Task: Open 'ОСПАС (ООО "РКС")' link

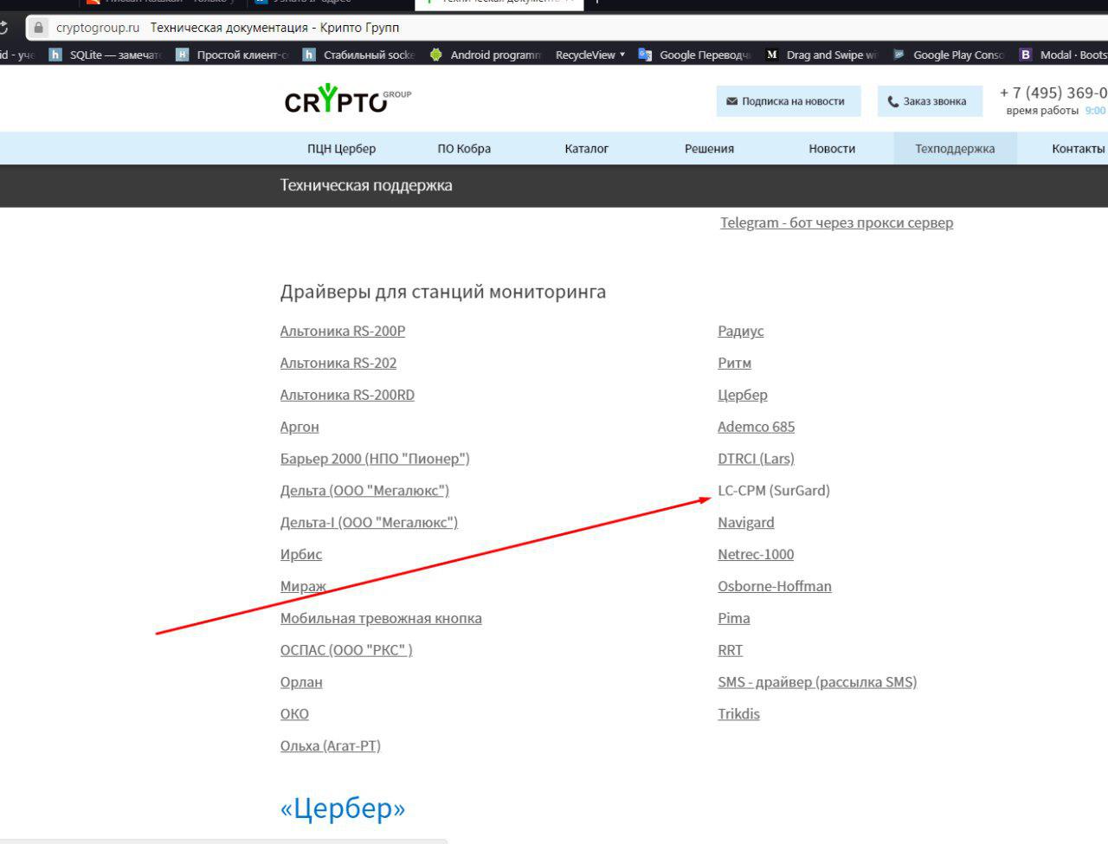Action: click(x=346, y=650)
